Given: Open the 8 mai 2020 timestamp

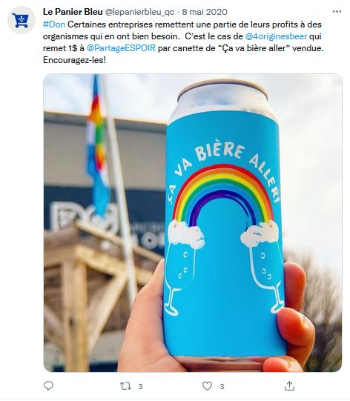Looking at the screenshot, I should (205, 12).
